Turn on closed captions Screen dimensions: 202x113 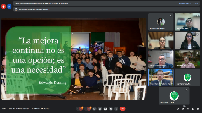(95, 109)
